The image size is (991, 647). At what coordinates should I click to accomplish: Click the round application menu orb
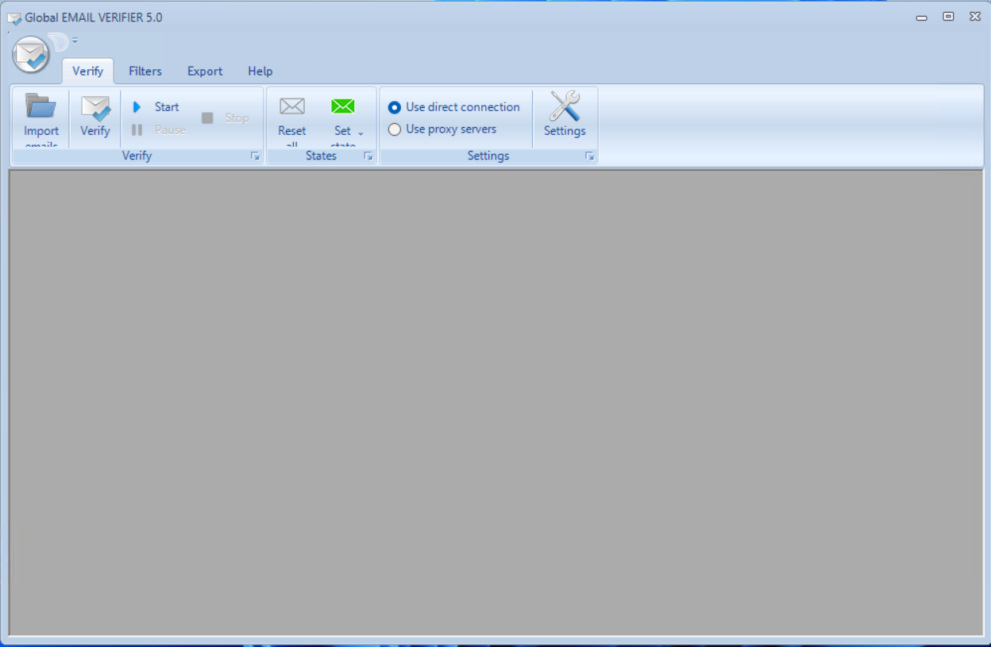31,55
